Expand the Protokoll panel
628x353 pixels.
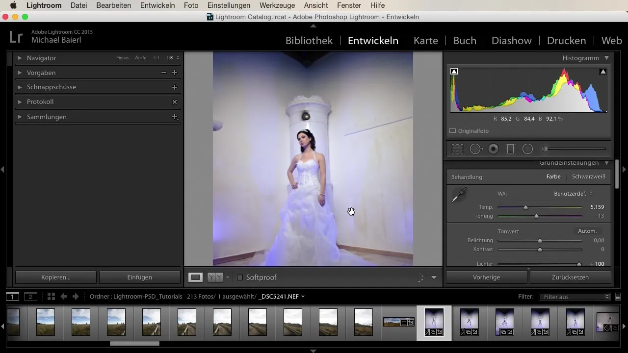(x=20, y=102)
